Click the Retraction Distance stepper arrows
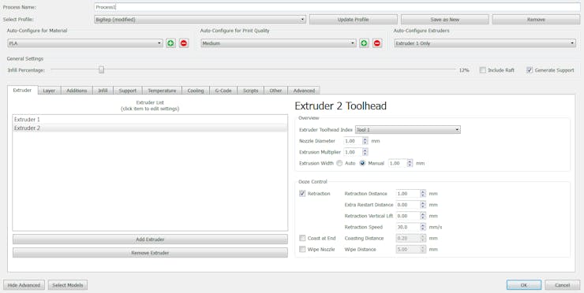The width and height of the screenshot is (584, 293). [x=423, y=193]
